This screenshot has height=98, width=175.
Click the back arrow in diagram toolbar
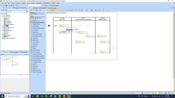tap(32, 10)
